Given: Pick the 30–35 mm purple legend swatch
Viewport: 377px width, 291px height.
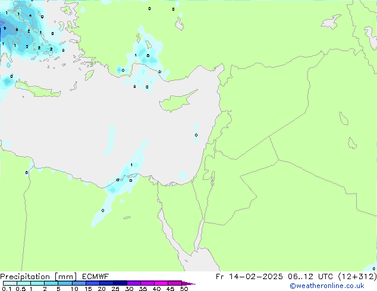Looking at the screenshot, I should [x=134, y=283].
